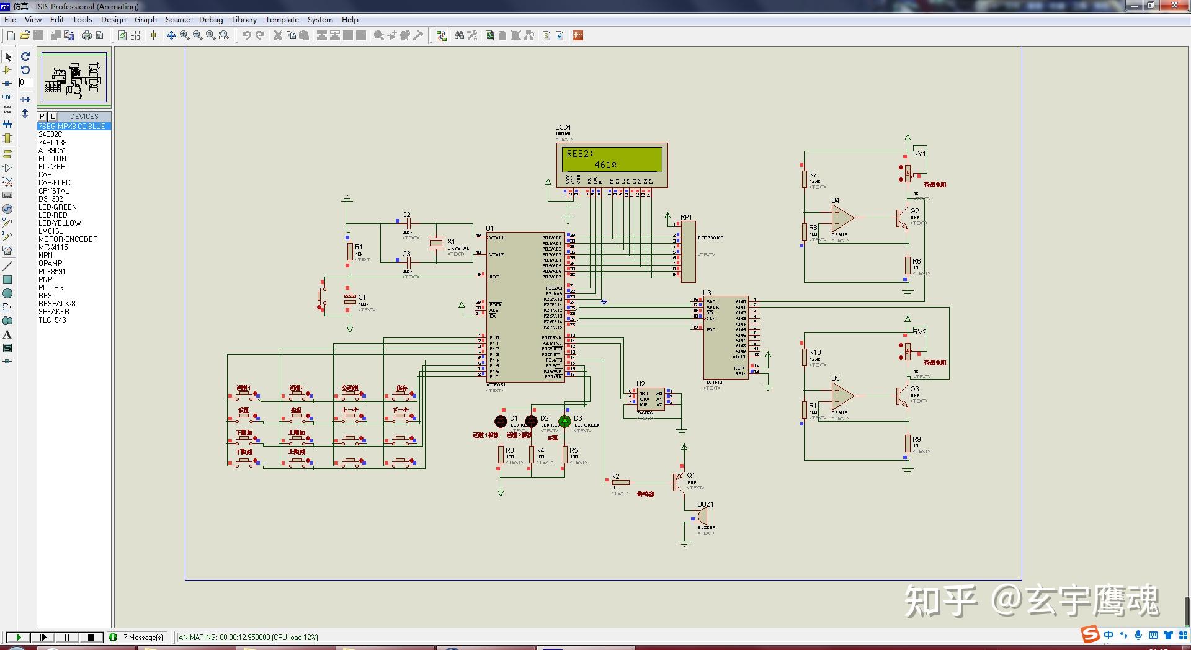This screenshot has width=1191, height=650.
Task: Run the Electrical Rule Check report
Action: (560, 35)
